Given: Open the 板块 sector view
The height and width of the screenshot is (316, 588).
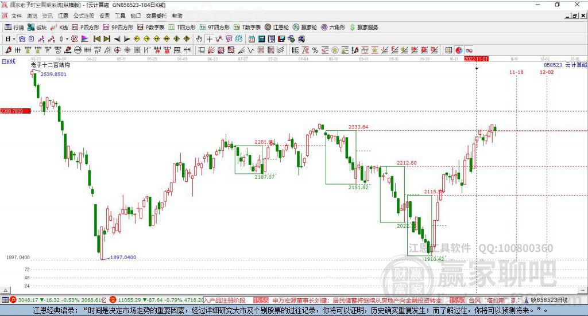Looking at the screenshot, I should [37, 28].
